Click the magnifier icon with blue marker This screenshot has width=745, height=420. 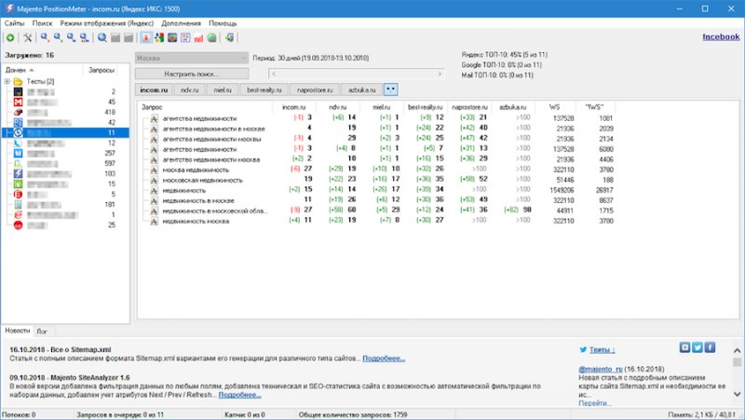tap(72, 37)
